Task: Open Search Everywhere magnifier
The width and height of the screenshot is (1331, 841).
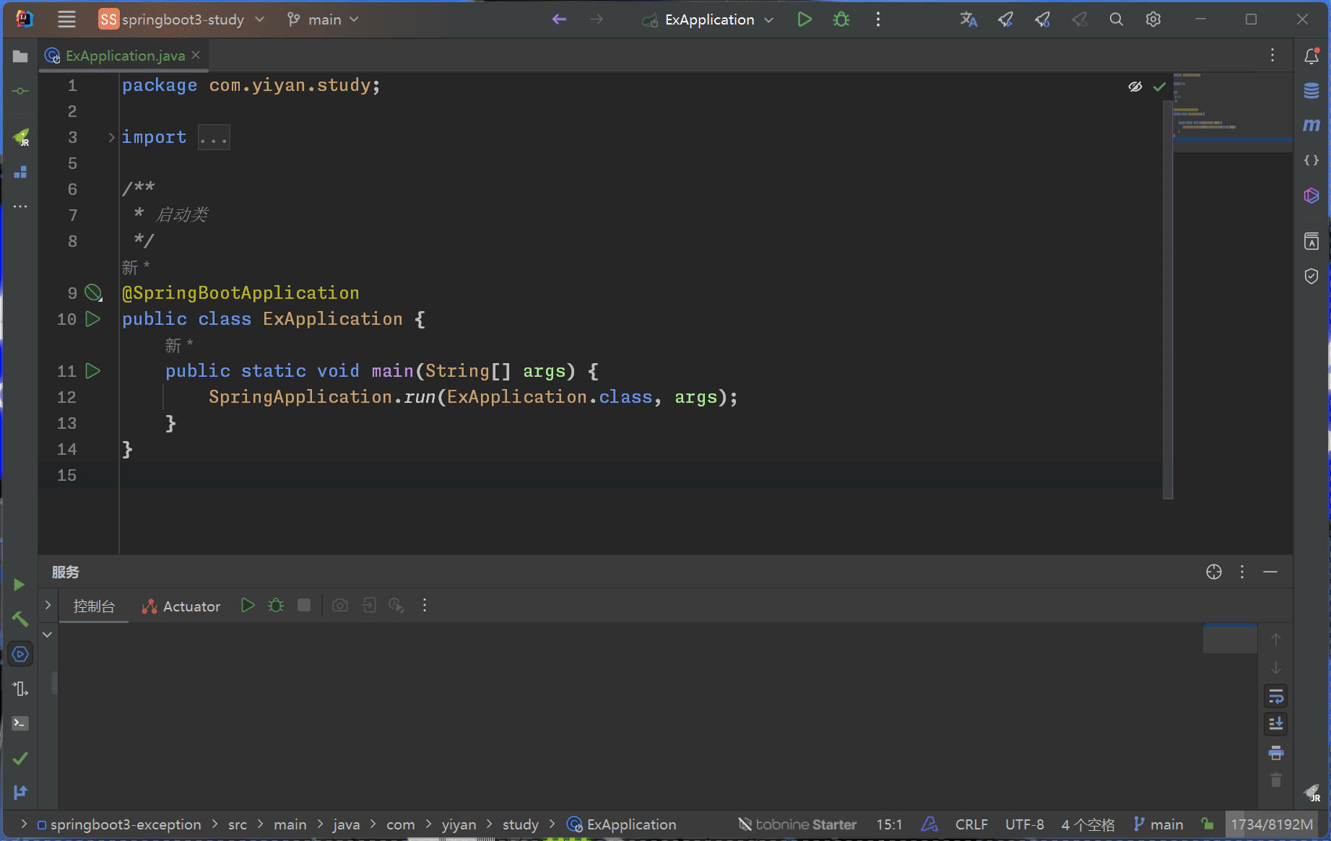Action: [x=1116, y=19]
